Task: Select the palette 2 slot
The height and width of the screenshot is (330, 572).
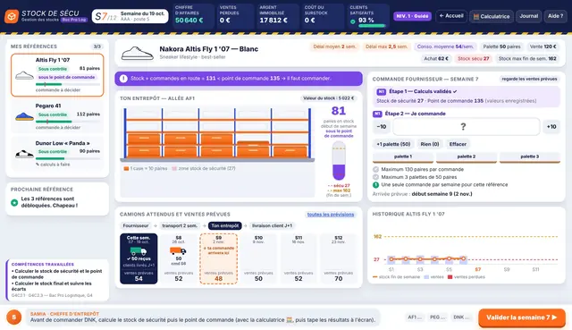Action: click(x=467, y=157)
